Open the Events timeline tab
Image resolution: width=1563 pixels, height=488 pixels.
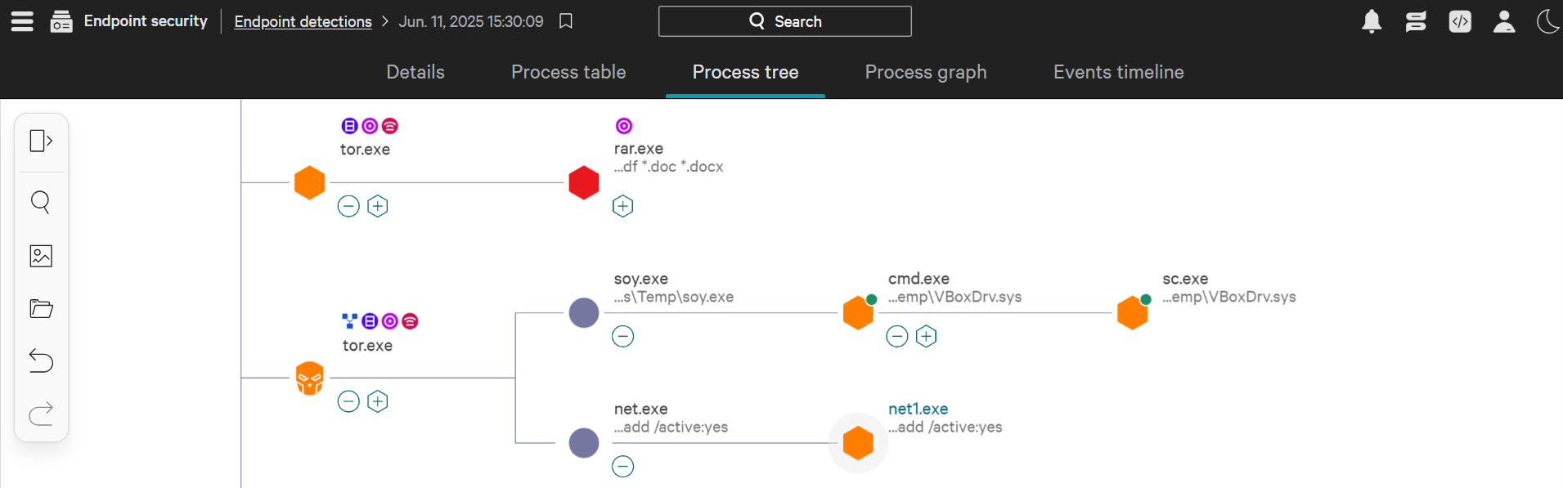pos(1118,72)
